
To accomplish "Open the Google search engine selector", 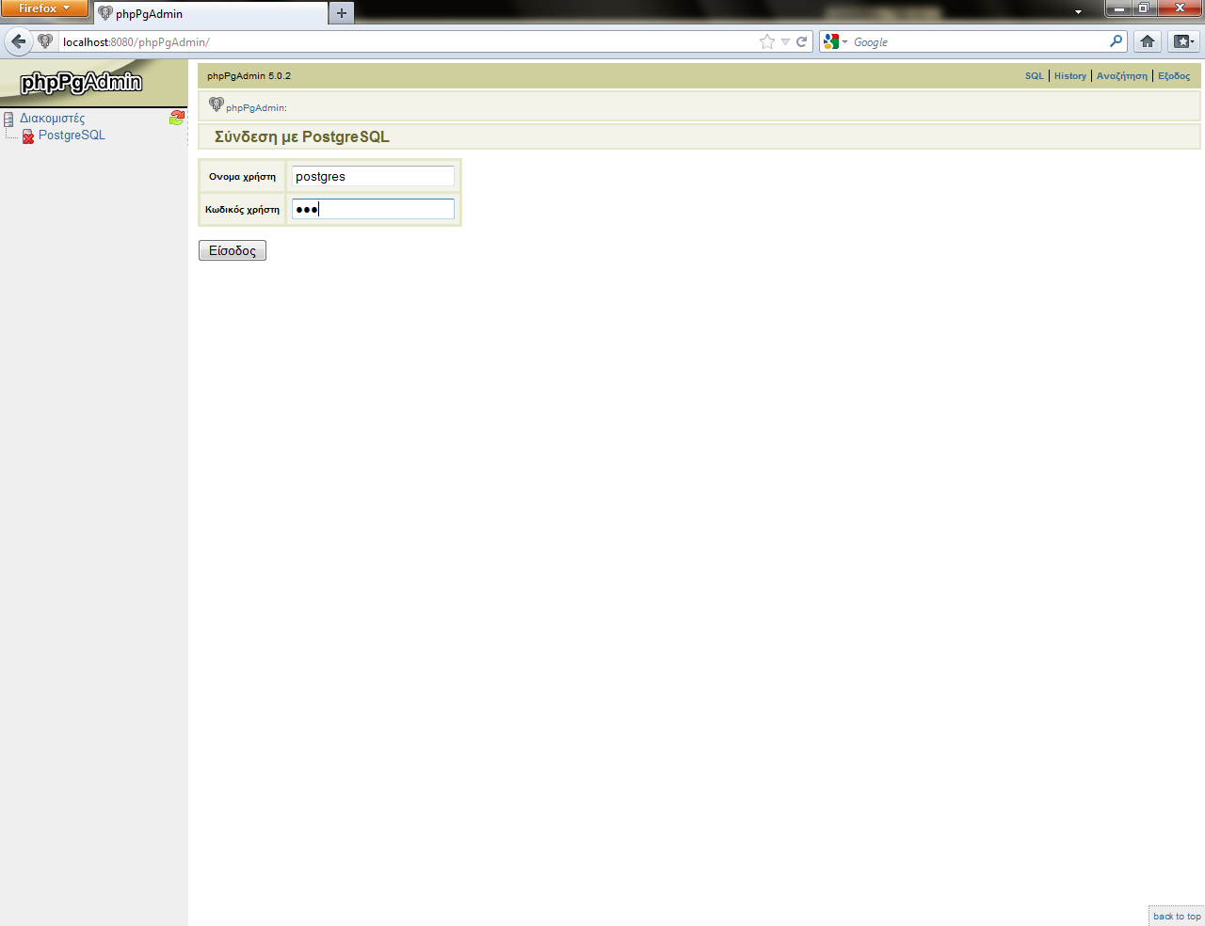I will pyautogui.click(x=835, y=41).
